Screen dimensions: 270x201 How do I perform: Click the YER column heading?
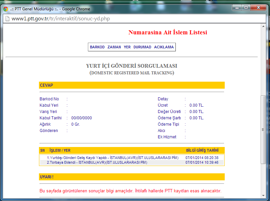(127, 47)
